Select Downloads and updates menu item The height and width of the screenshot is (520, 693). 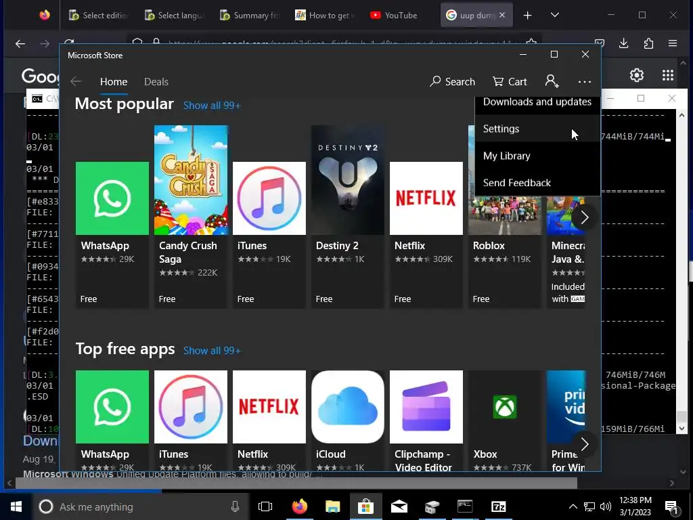pyautogui.click(x=537, y=102)
